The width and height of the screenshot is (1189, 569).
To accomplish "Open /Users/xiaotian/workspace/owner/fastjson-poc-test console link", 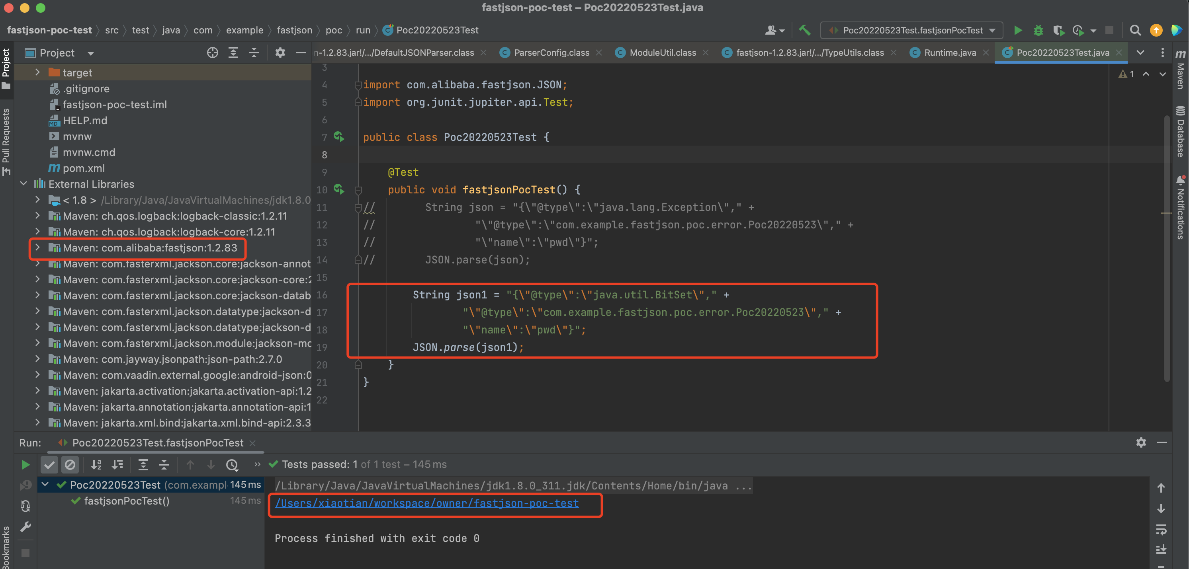I will coord(426,503).
